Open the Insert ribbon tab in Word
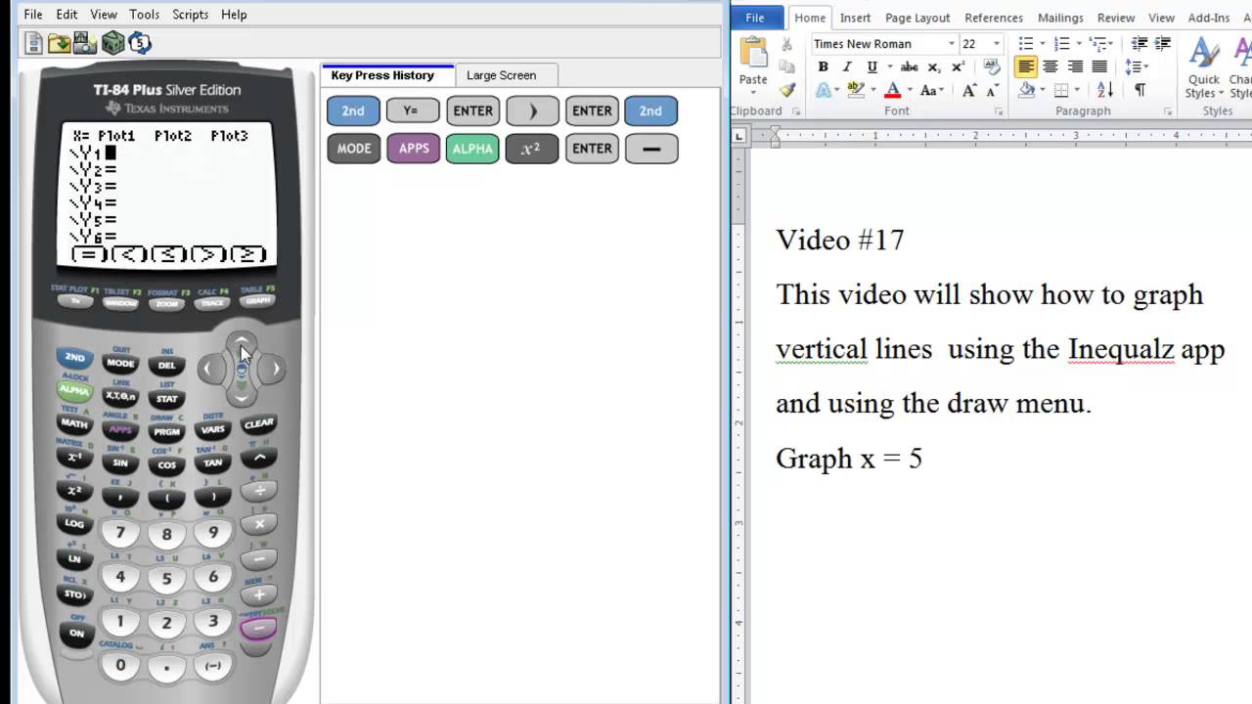Image resolution: width=1252 pixels, height=704 pixels. pyautogui.click(x=855, y=18)
